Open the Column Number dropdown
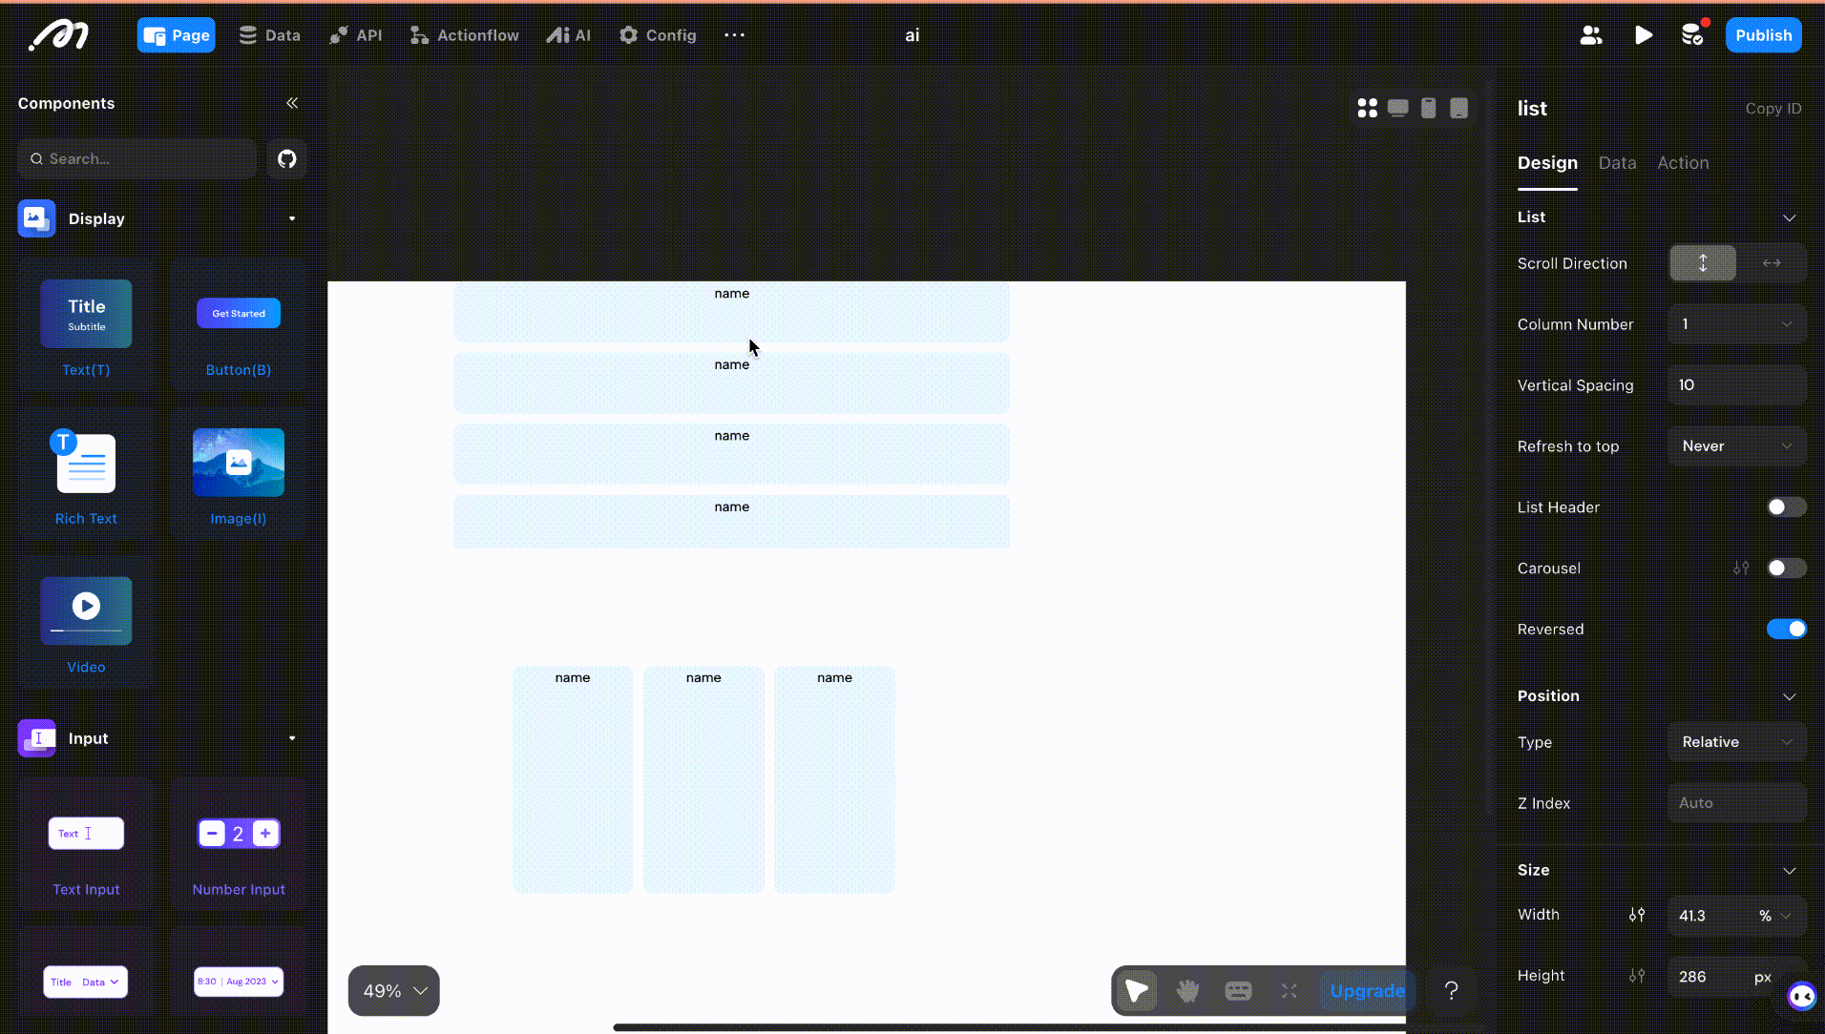The image size is (1825, 1034). 1737,324
